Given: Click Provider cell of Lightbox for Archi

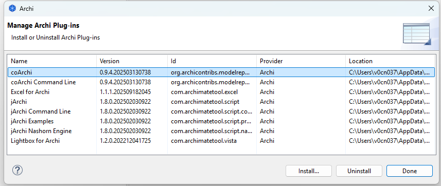Looking at the screenshot, I should [x=267, y=140].
